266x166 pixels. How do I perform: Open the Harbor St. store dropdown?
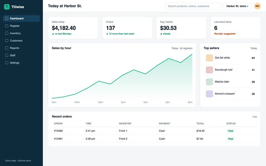tap(237, 6)
